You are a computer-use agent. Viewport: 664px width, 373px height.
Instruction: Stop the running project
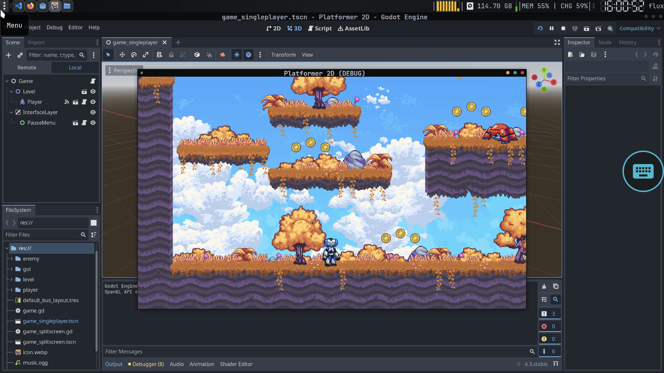(x=563, y=28)
